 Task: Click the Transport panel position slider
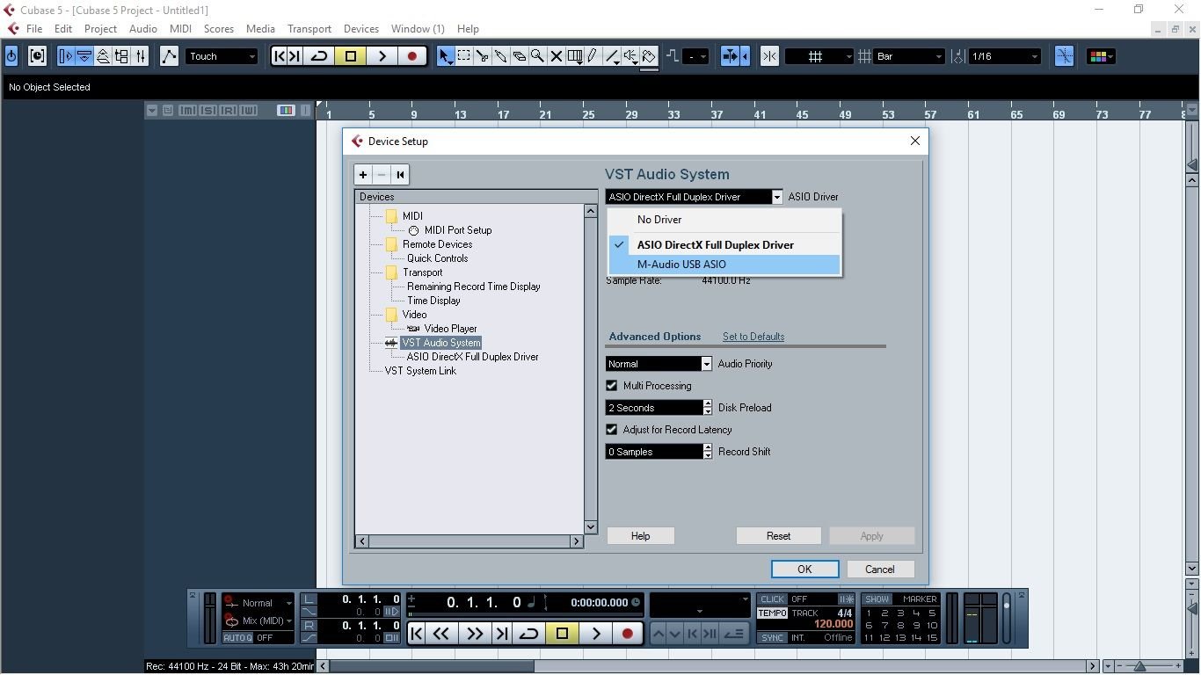tap(525, 614)
